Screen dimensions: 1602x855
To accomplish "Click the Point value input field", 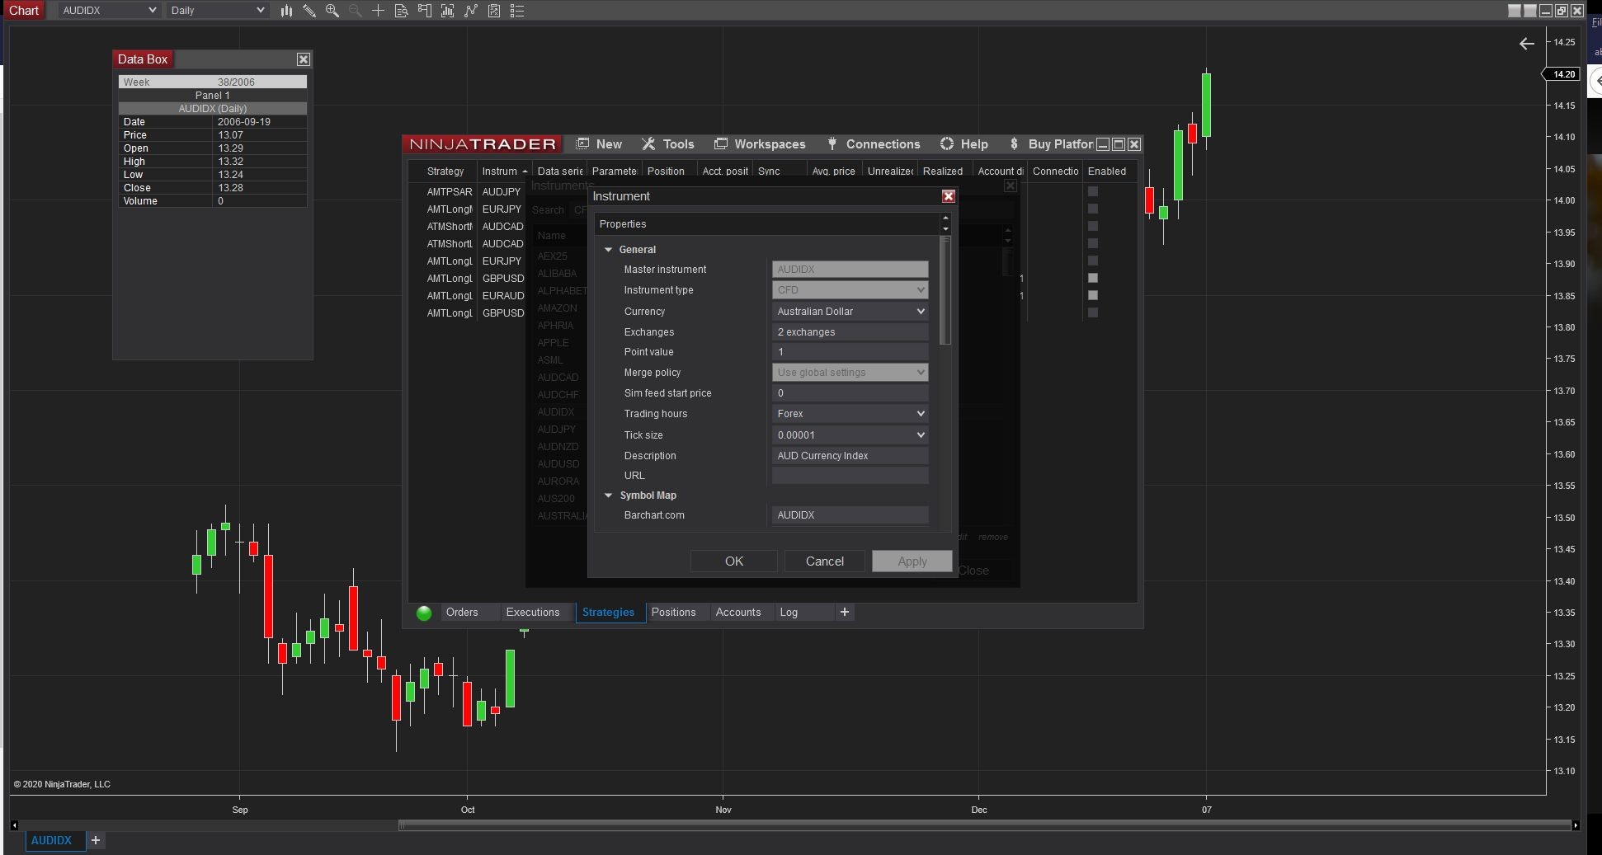I will [850, 352].
